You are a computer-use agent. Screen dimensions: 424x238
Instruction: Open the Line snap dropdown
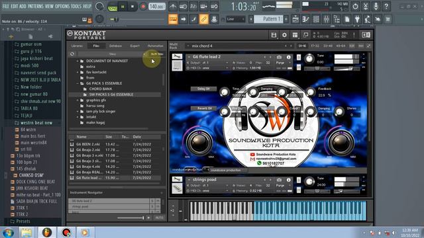pyautogui.click(x=235, y=19)
